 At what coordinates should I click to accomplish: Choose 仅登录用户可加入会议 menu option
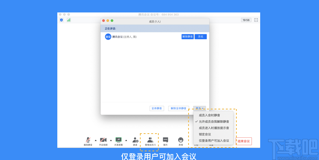tap(213, 141)
